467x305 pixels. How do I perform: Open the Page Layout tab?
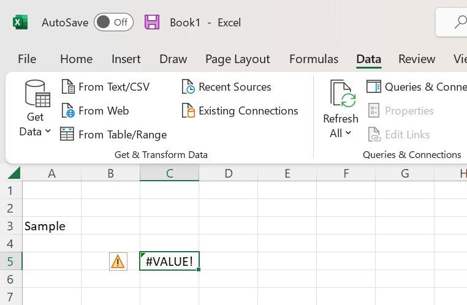tap(238, 59)
